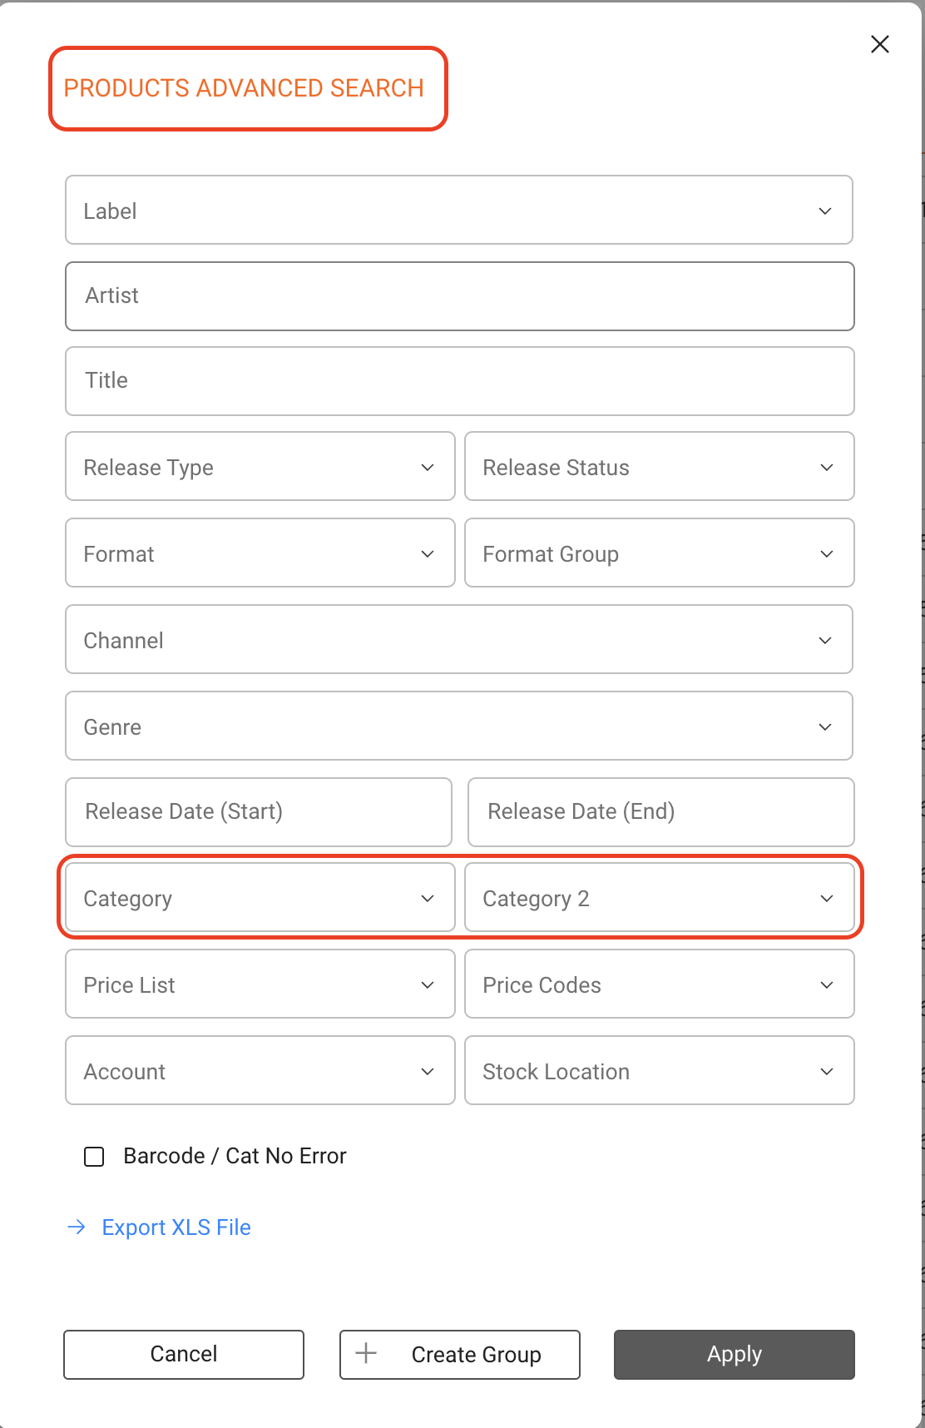Expand the Stock Location dropdown
This screenshot has width=925, height=1428.
click(x=660, y=1070)
